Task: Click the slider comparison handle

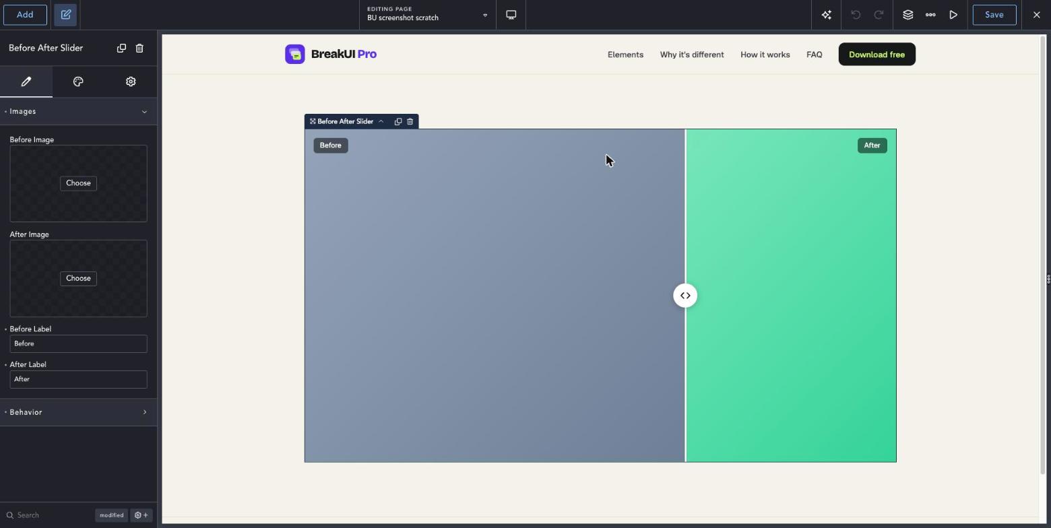Action: [685, 296]
